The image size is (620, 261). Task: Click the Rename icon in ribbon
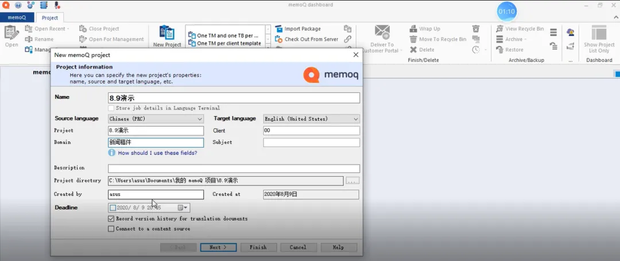29,39
